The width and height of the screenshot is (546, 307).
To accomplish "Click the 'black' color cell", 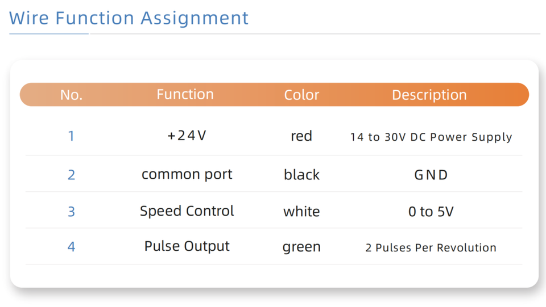I will pyautogui.click(x=301, y=175).
